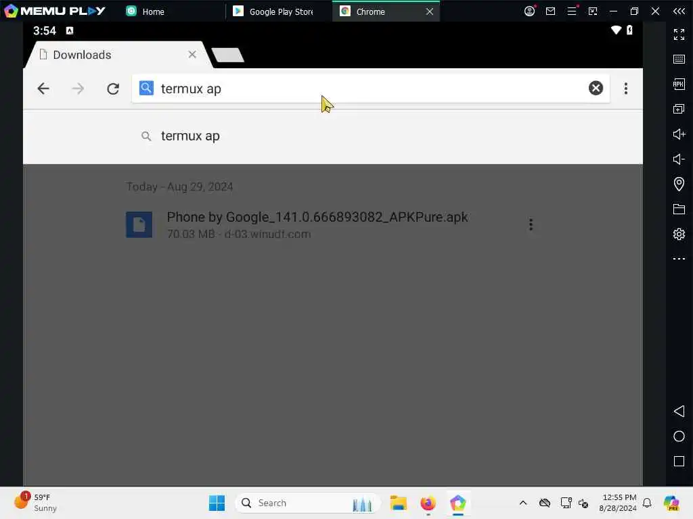Toggle MEmu mini window mode
The height and width of the screenshot is (519, 693).
click(593, 11)
